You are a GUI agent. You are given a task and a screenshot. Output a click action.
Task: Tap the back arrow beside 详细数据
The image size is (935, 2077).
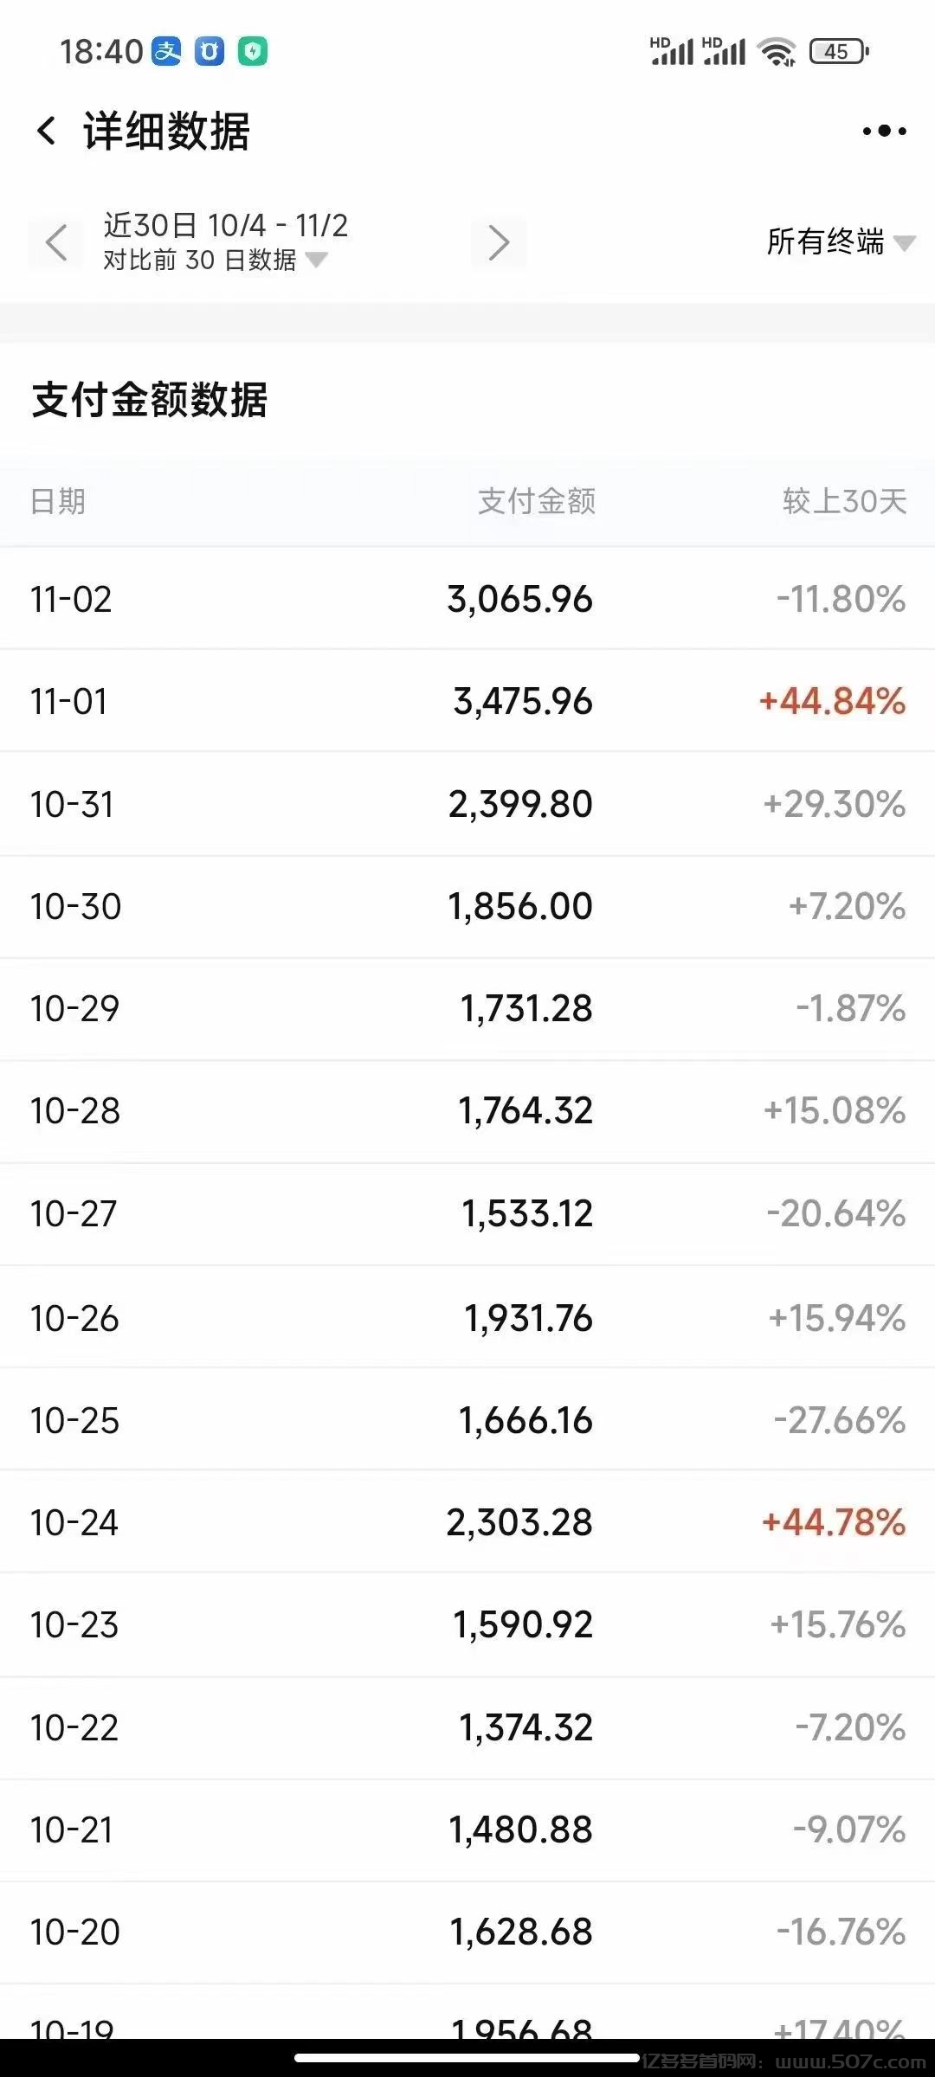[47, 132]
